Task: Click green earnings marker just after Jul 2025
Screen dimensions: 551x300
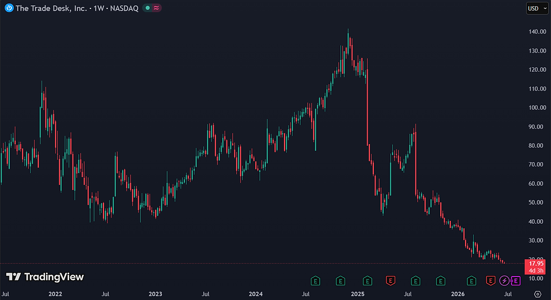Action: [x=415, y=281]
